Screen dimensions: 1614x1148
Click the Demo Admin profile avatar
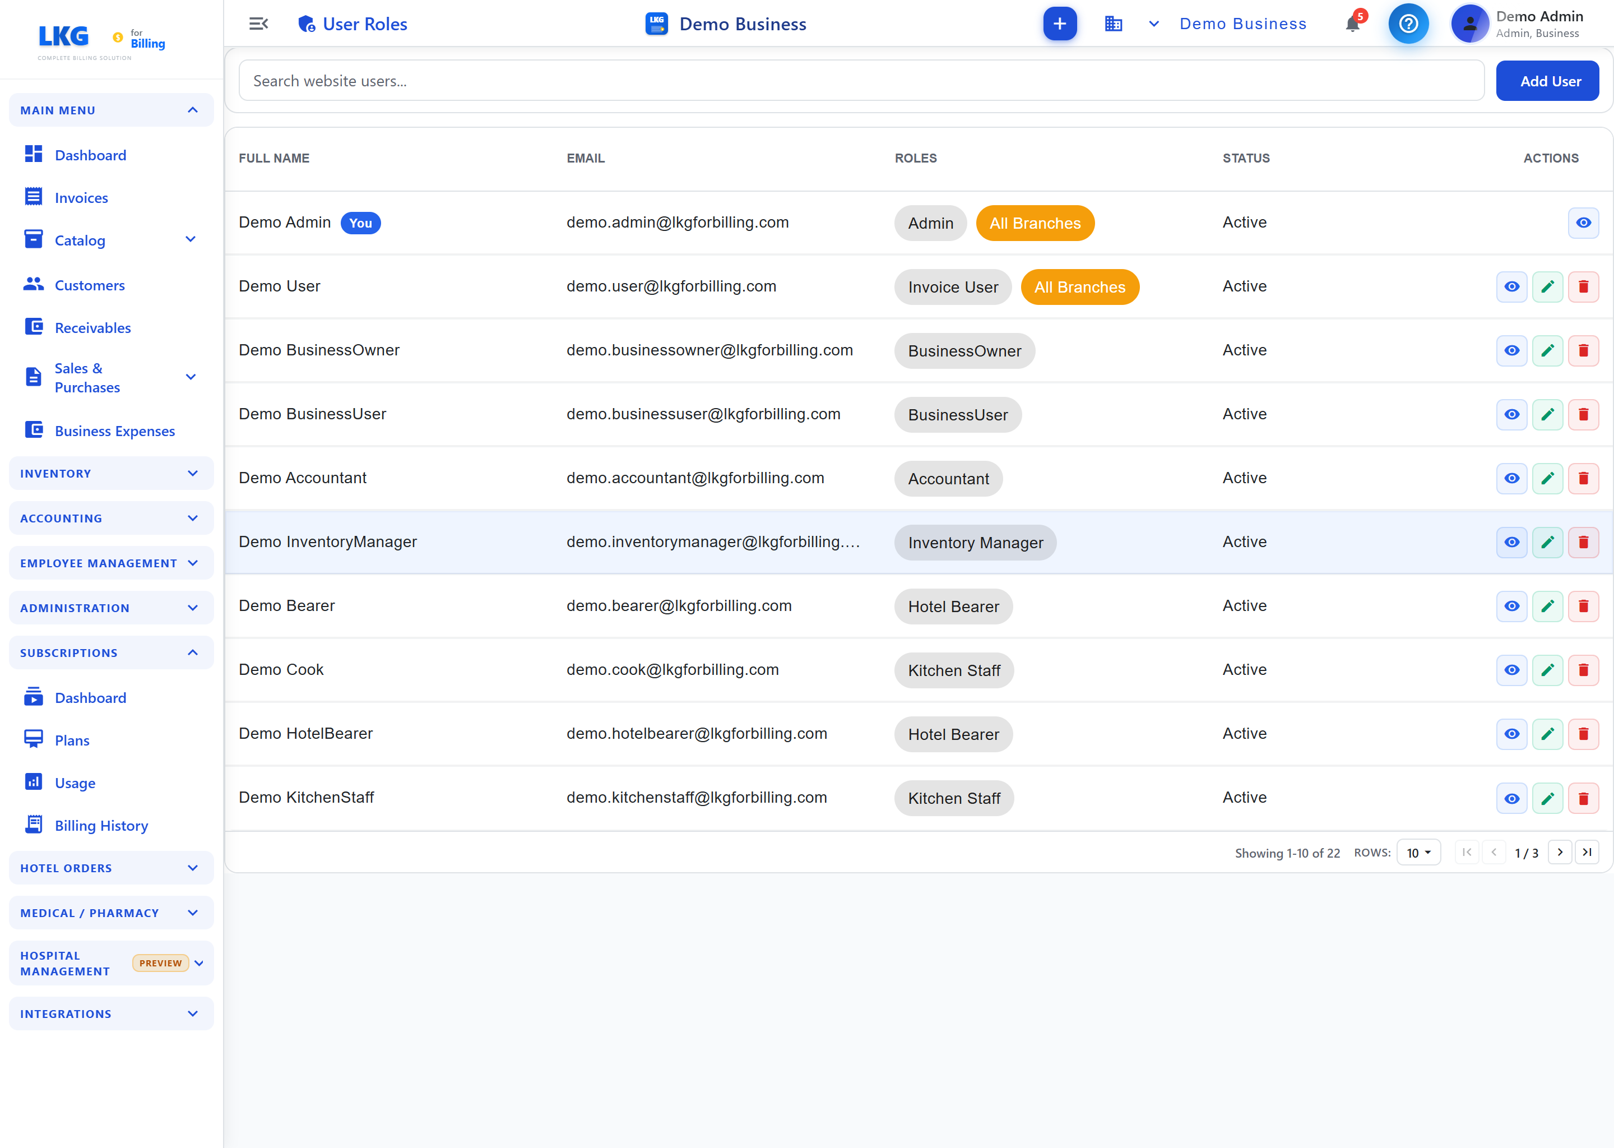(1470, 24)
